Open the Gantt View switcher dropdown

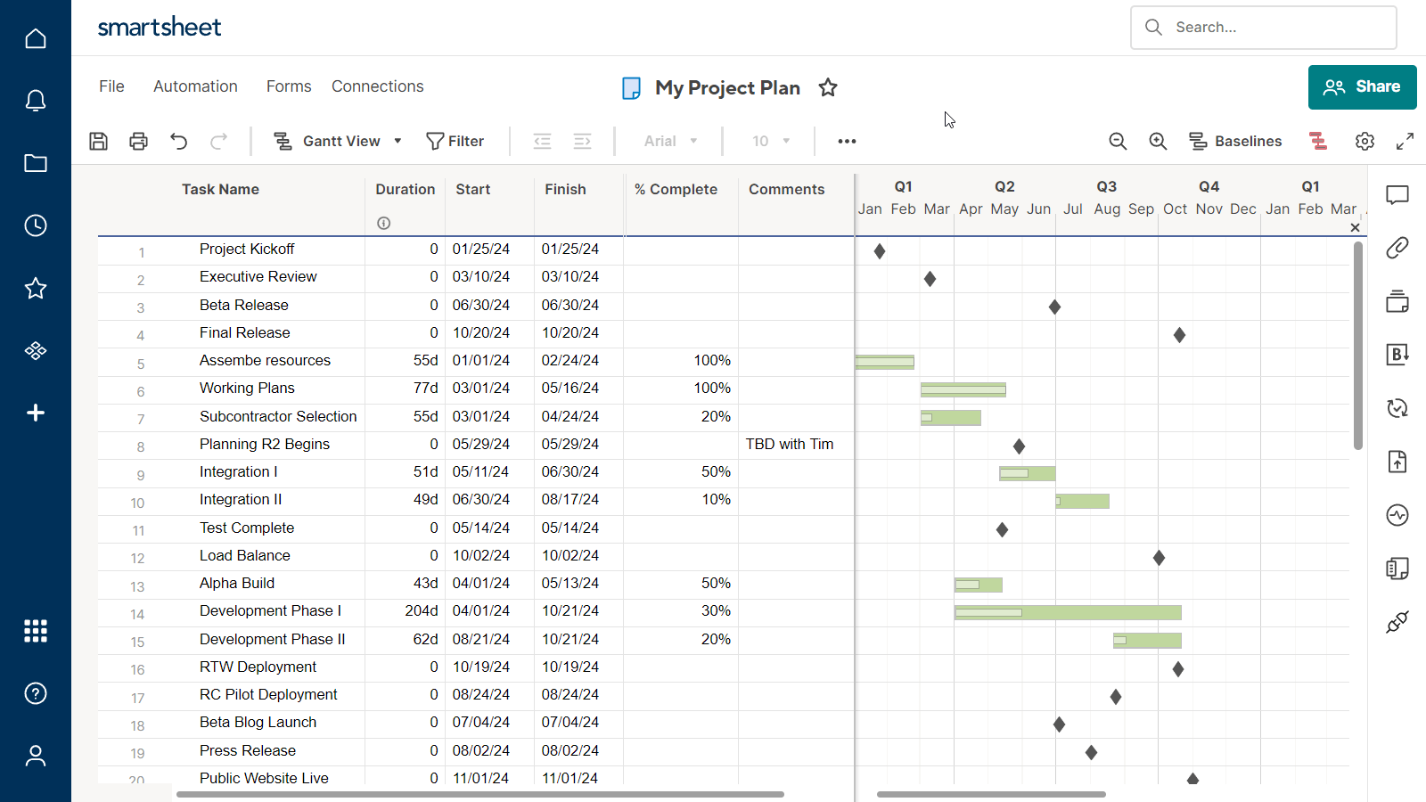point(397,141)
